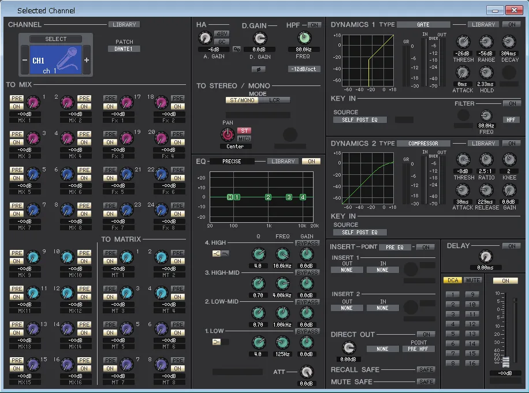Toggle the DELAY ON button
The image size is (529, 393).
click(512, 246)
